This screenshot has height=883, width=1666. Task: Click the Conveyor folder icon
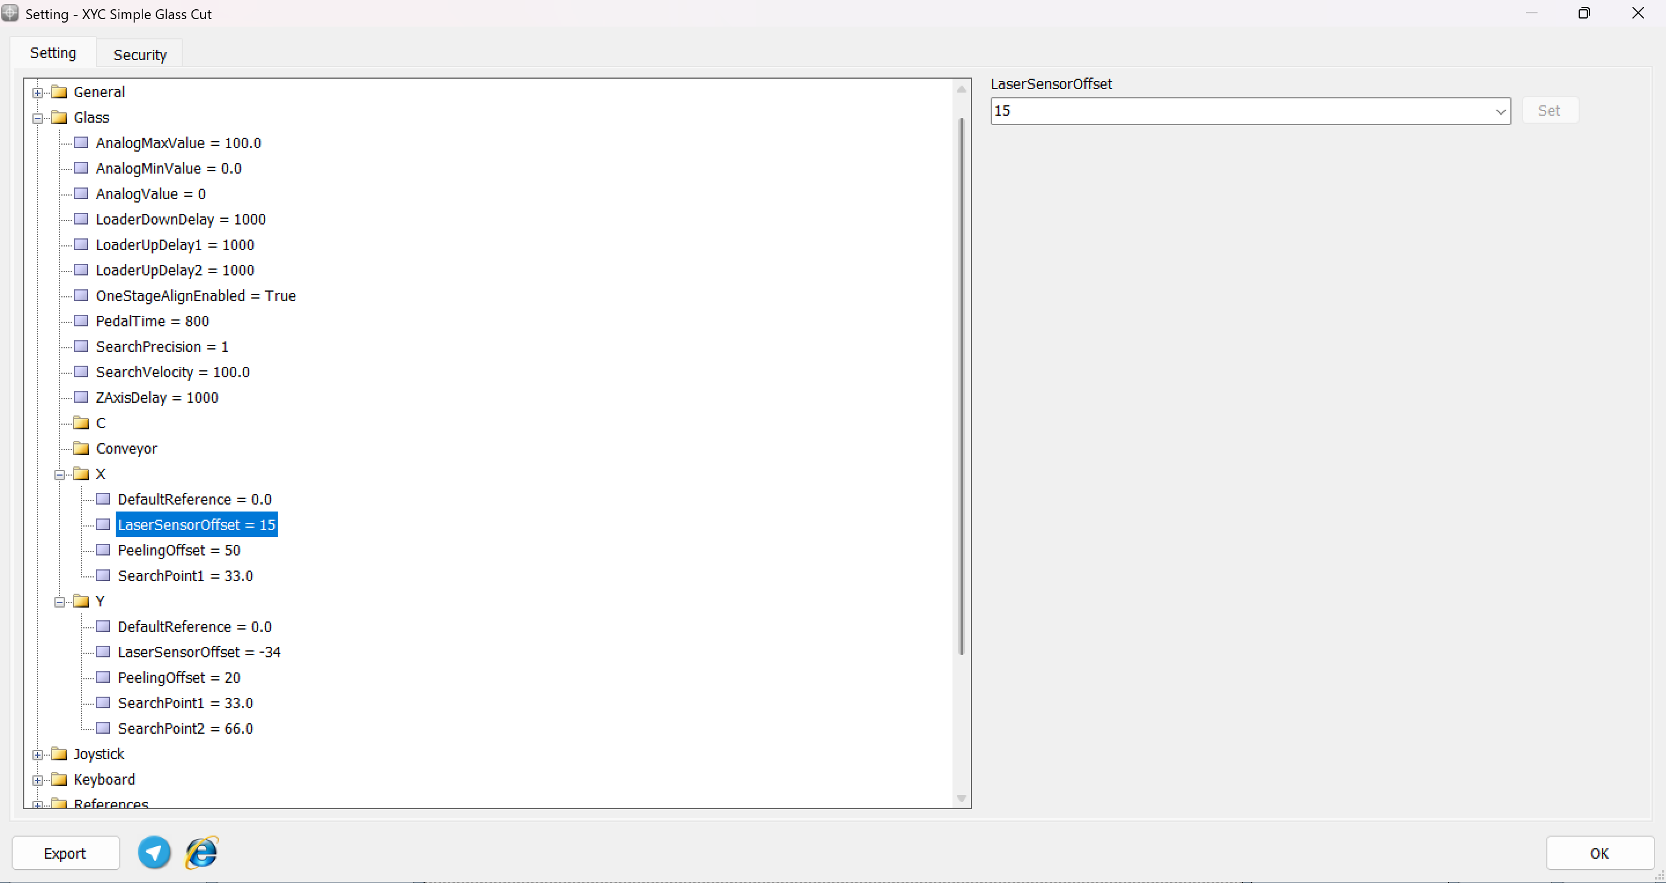(x=81, y=448)
